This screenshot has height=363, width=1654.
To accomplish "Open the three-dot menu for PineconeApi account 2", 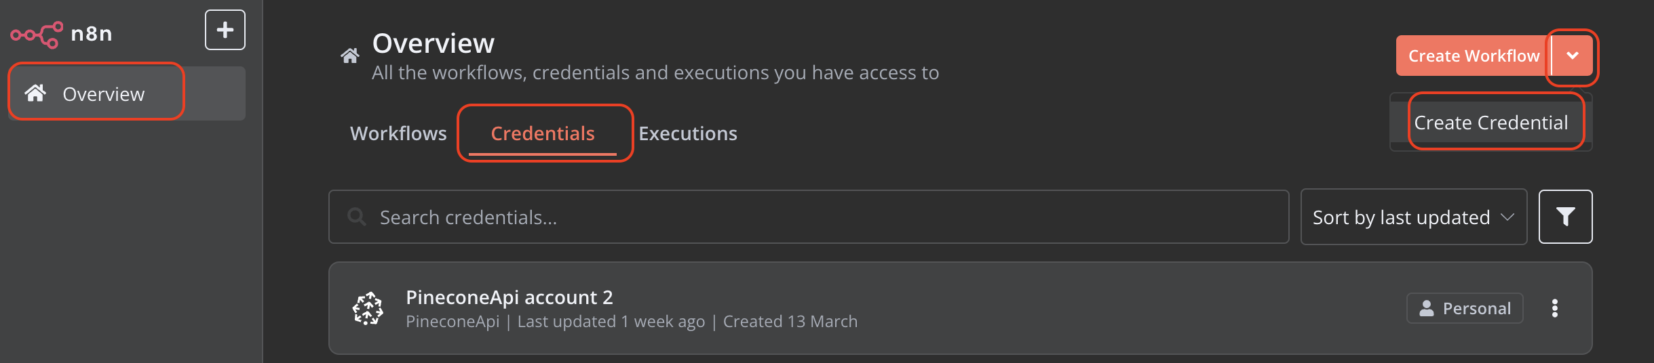I will point(1555,308).
